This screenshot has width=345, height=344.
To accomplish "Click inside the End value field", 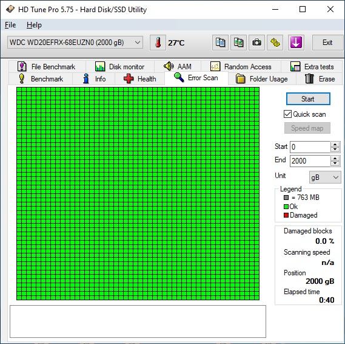I will [310, 160].
